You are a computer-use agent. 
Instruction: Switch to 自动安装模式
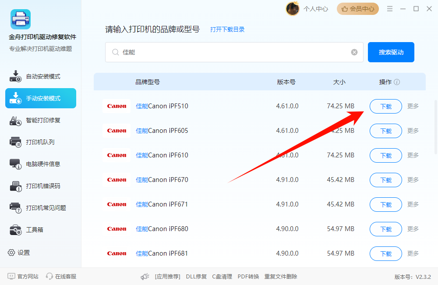click(41, 76)
